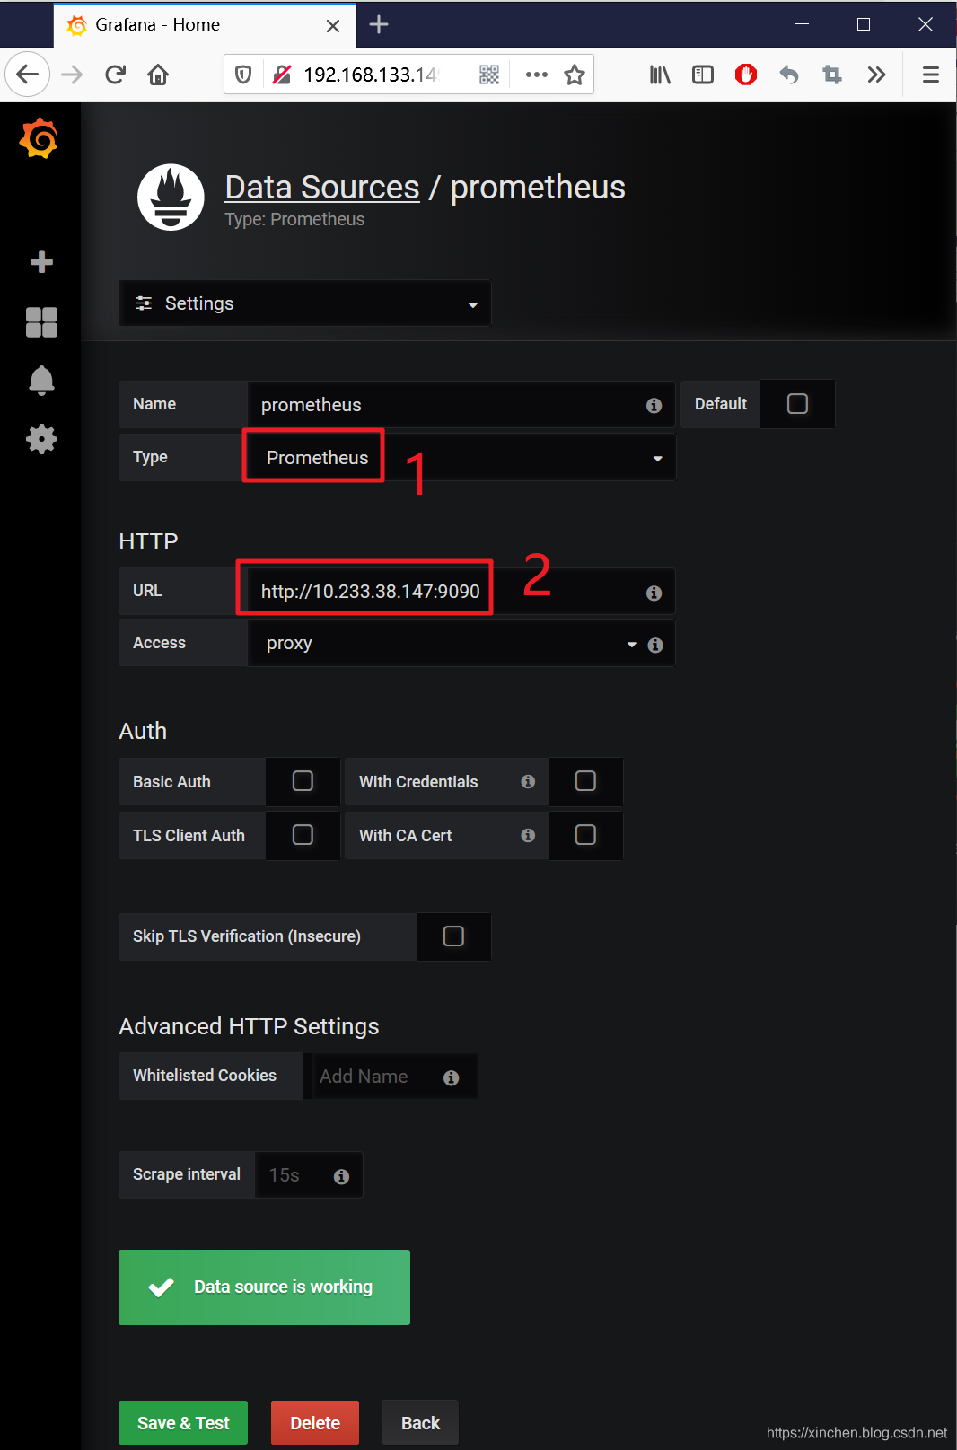
Task: Click info icon in the Name field
Action: click(x=654, y=406)
